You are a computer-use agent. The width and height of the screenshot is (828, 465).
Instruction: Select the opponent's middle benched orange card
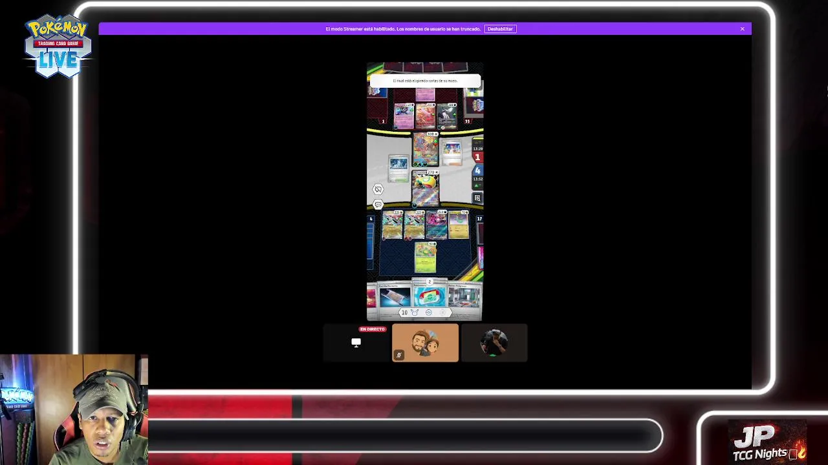point(425,116)
